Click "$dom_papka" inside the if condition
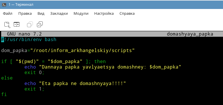The height and width of the screenshot is (105, 223). 65,62
